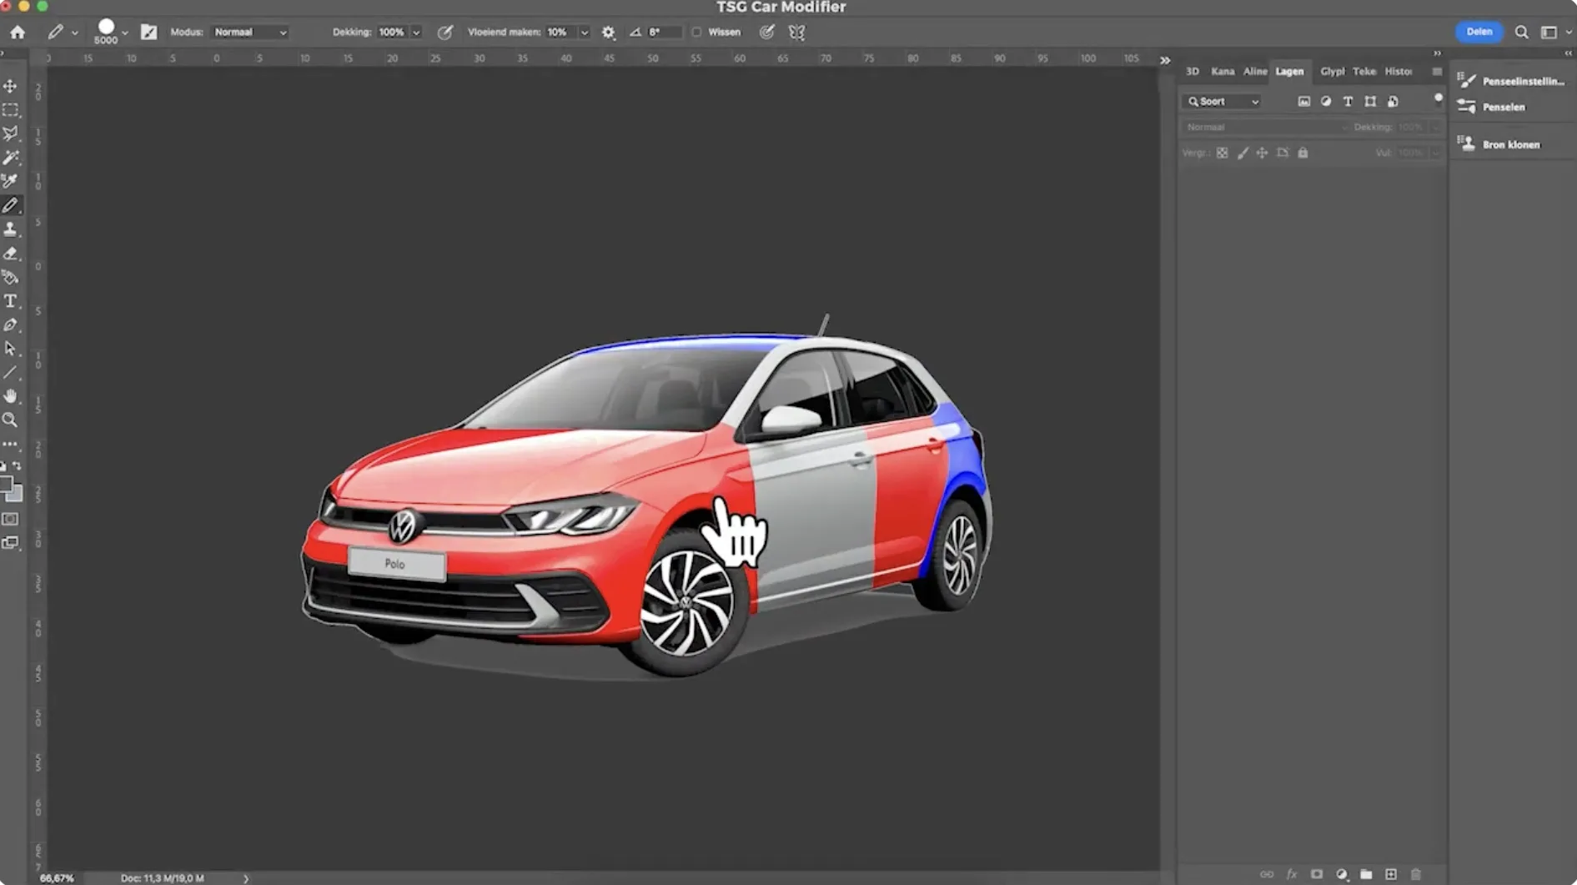This screenshot has height=885, width=1577.
Task: Expand the Dekking slider arrow in options bar
Action: pos(416,33)
